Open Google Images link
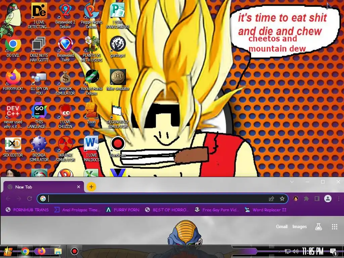 coord(299,227)
